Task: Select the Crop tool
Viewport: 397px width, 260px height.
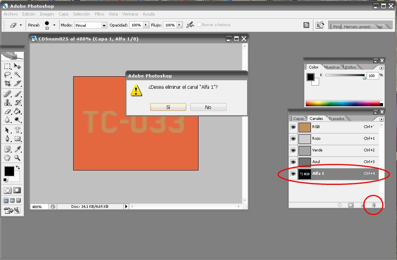Action: pyautogui.click(x=7, y=83)
